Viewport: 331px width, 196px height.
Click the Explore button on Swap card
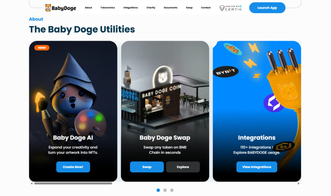click(183, 167)
